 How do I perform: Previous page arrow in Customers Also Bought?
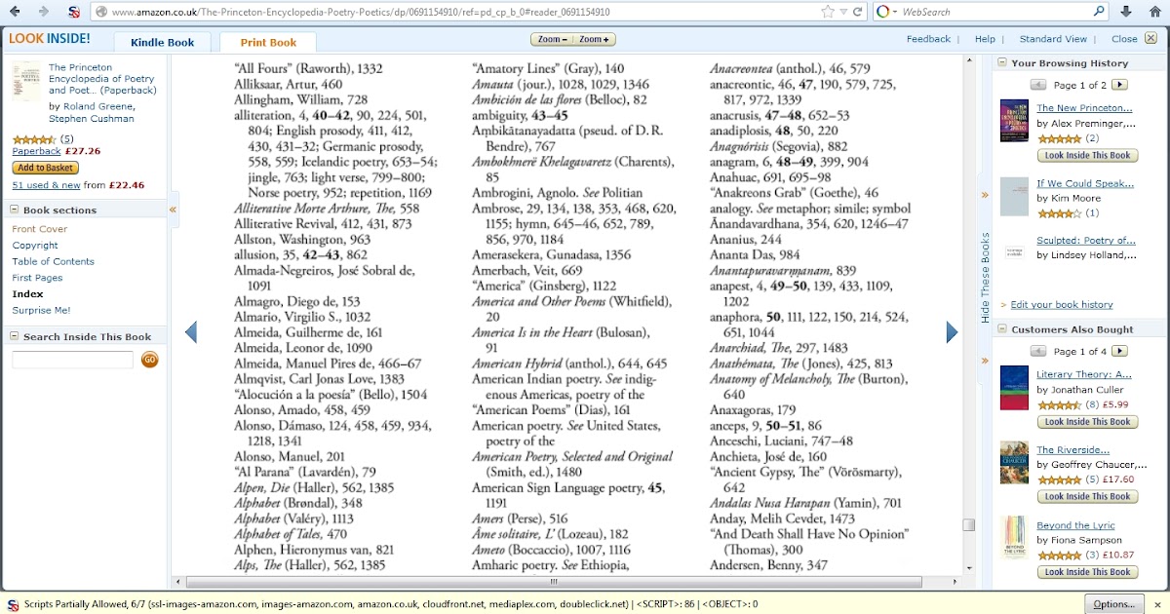1038,351
